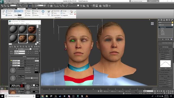Click the Mirror tool in main toolbar

click(81, 6)
